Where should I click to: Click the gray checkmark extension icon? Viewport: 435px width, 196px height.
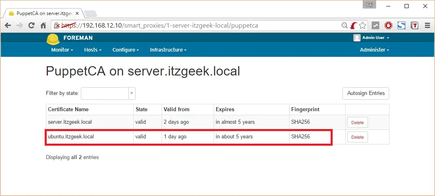coord(375,26)
